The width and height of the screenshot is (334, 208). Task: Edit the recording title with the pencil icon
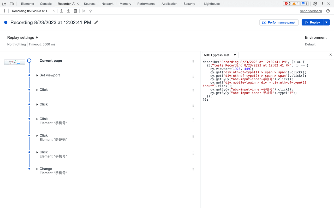[x=96, y=22]
